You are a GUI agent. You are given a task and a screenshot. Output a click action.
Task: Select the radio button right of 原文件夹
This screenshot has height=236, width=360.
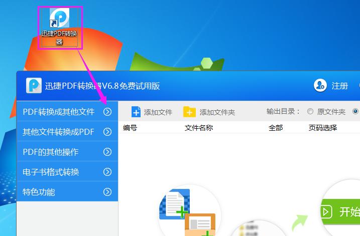[355, 112]
